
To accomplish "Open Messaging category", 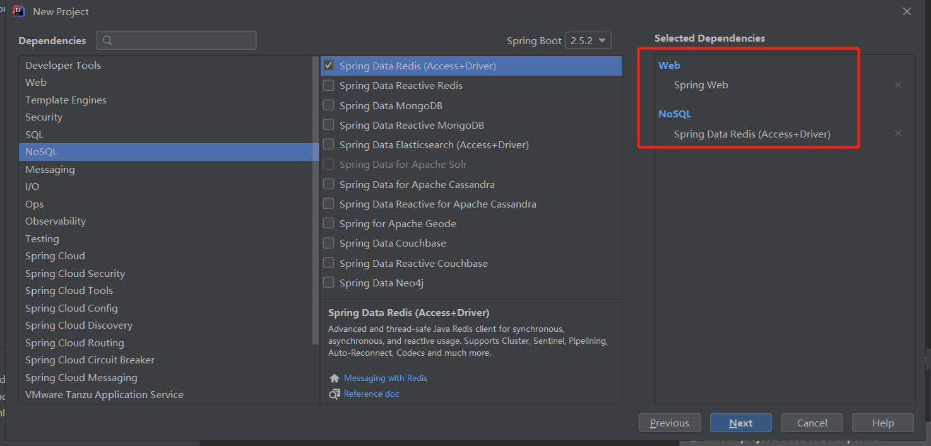I will pyautogui.click(x=165, y=169).
